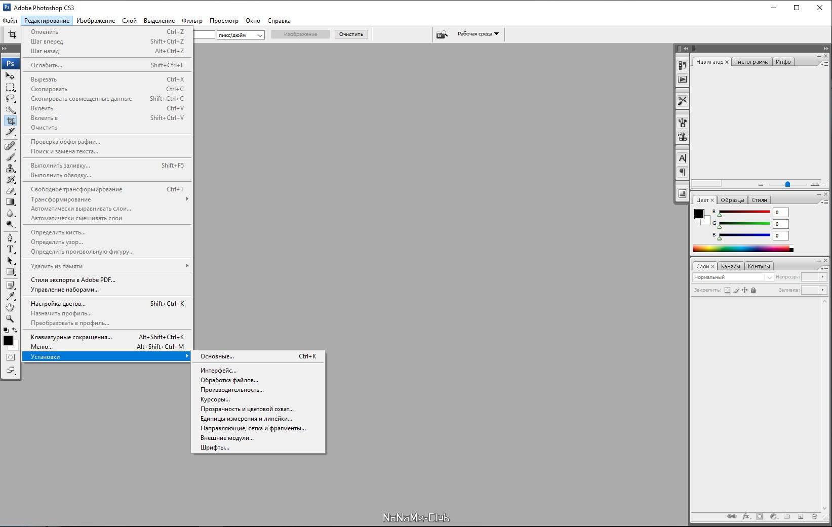Open the Paragraph panel icon
Screen dimensions: 832x527
(682, 172)
